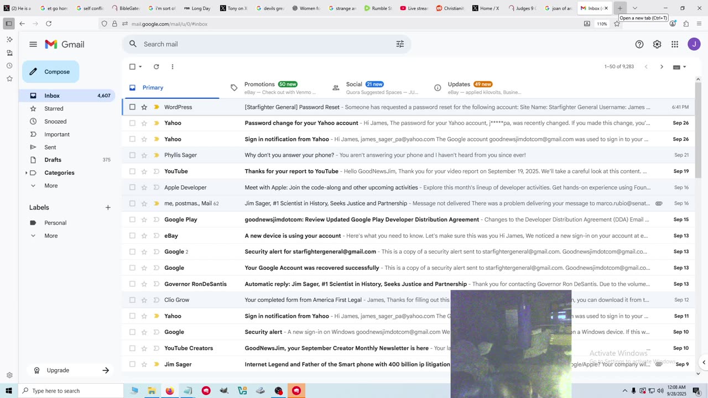The image size is (708, 398).
Task: Open Google account avatar J
Action: [x=694, y=44]
